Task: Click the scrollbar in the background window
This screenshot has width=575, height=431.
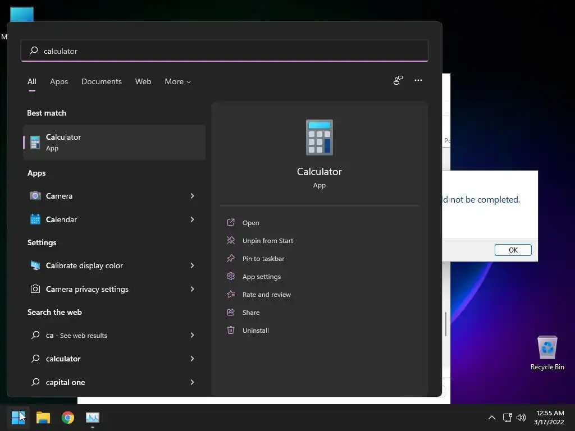Action: click(446, 324)
